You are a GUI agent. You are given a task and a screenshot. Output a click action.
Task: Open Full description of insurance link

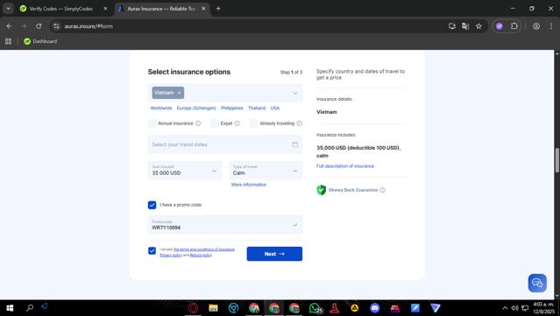click(345, 166)
